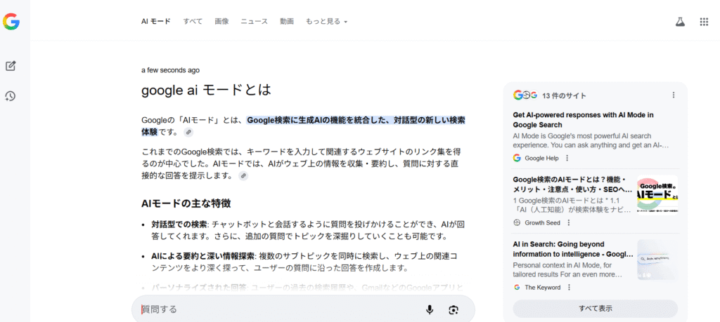
Task: Select the AI モード tab
Action: pyautogui.click(x=155, y=21)
